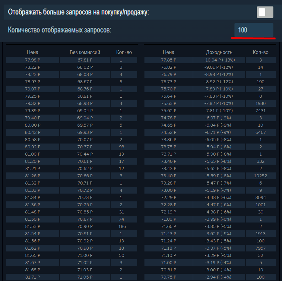The height and width of the screenshot is (281, 282).
Task: Click the Доходность column header
Action: coord(219,52)
